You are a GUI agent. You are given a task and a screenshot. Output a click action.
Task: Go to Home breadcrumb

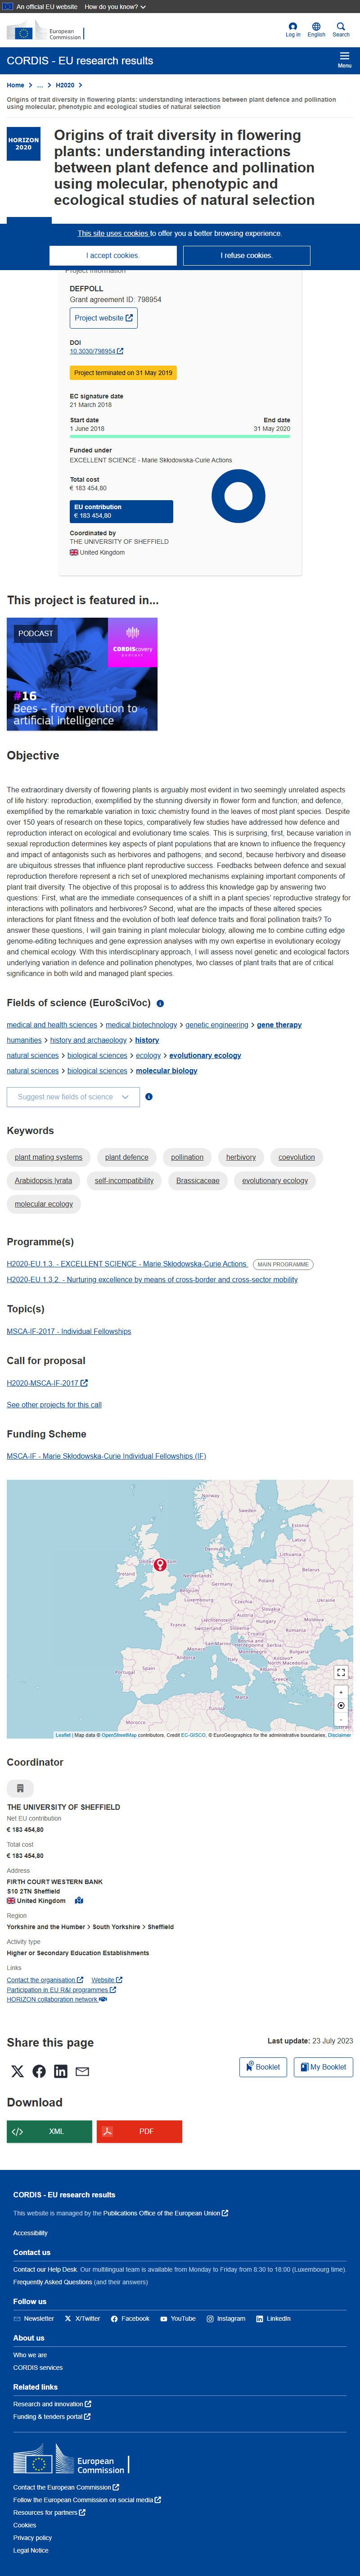click(x=15, y=85)
